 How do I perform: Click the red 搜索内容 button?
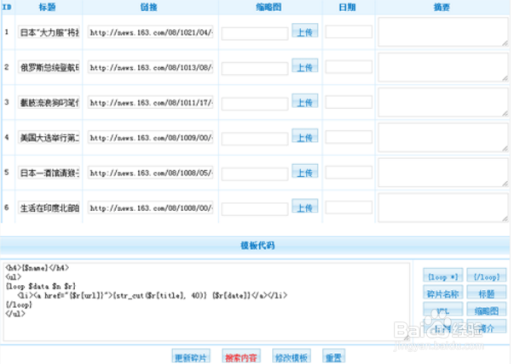pos(241,356)
